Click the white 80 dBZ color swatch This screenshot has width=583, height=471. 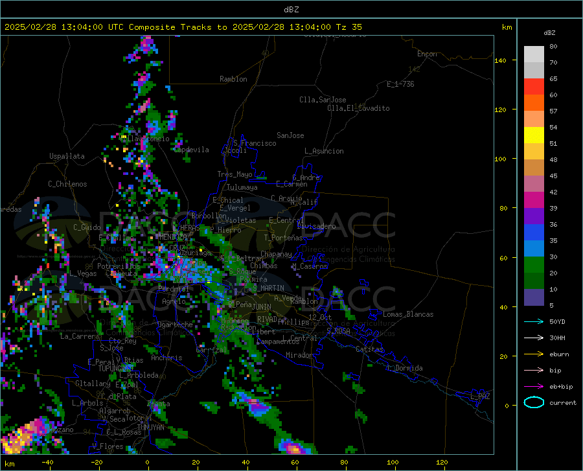pyautogui.click(x=534, y=54)
